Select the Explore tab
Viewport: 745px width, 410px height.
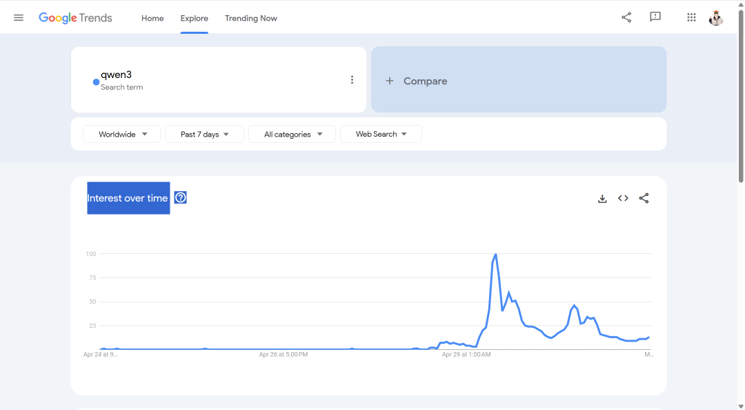(x=195, y=18)
